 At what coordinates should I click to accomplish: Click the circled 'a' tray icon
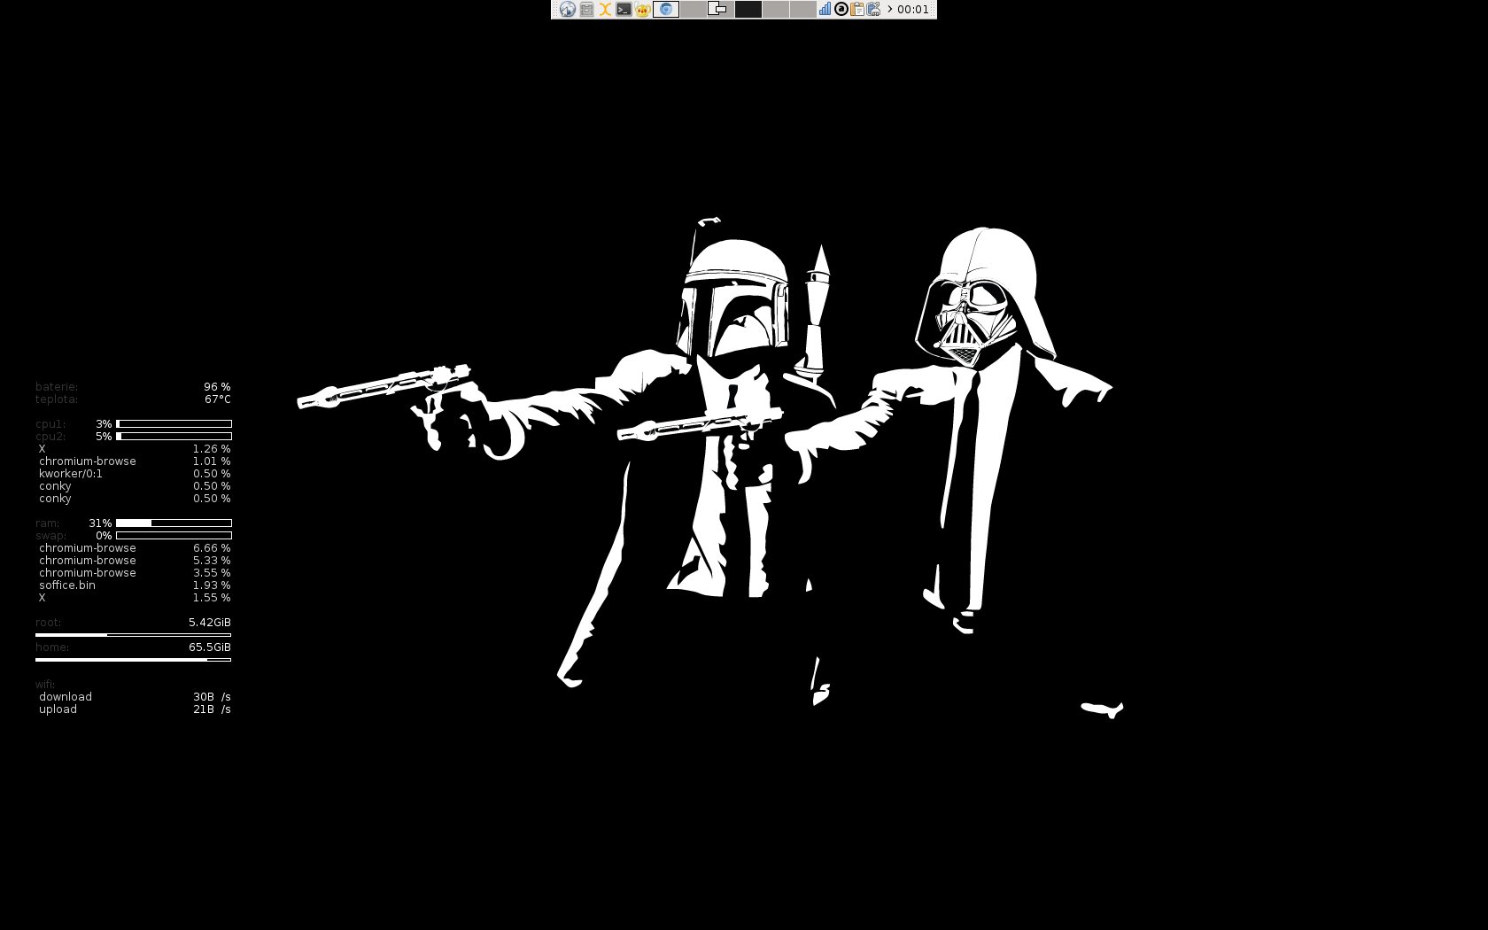841,10
